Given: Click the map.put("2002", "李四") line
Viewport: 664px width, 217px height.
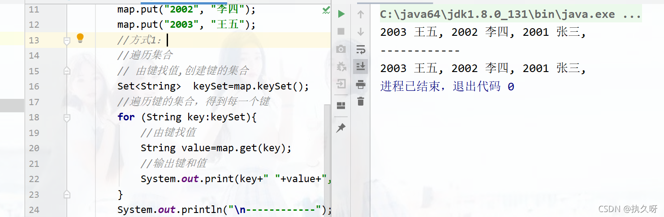Looking at the screenshot, I should pos(186,9).
